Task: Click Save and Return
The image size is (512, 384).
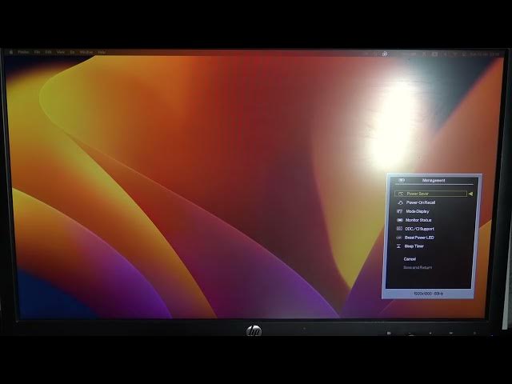Action: [418, 267]
